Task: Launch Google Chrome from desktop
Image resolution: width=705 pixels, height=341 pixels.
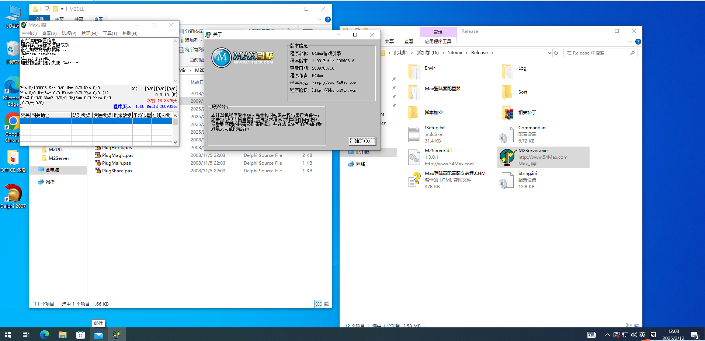Action: 13,127
